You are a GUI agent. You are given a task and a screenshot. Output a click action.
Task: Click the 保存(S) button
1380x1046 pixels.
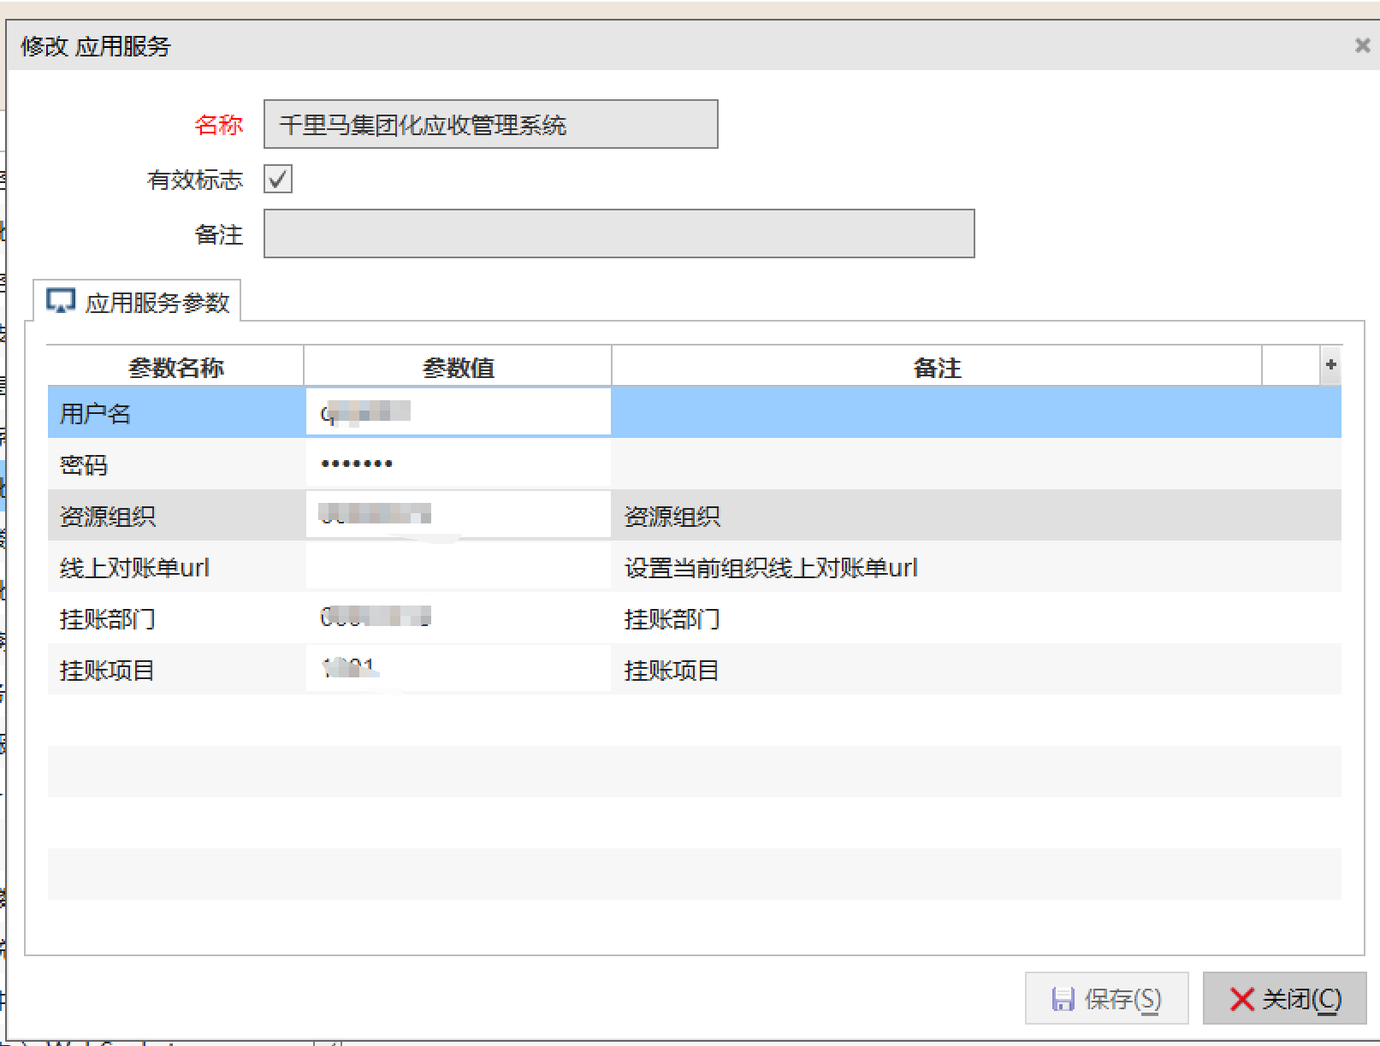pyautogui.click(x=1106, y=998)
